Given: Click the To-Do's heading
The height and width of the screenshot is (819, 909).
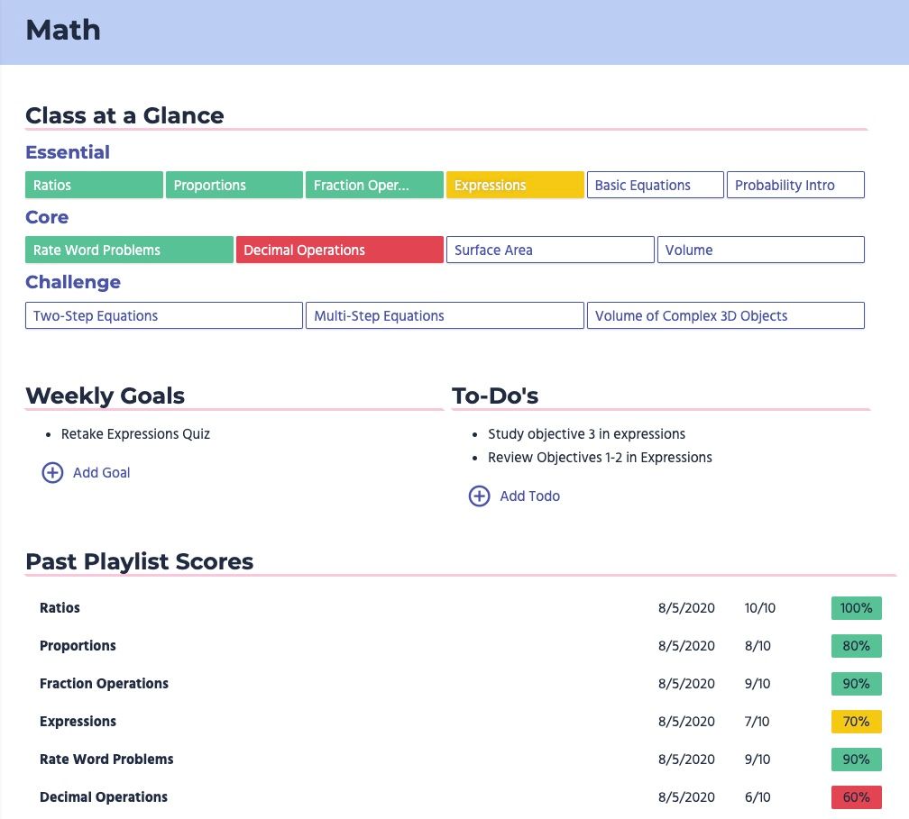Looking at the screenshot, I should point(495,396).
